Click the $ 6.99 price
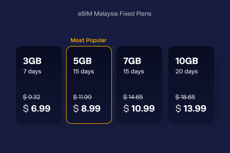Viewport: 230px width, 153px height. (x=37, y=109)
